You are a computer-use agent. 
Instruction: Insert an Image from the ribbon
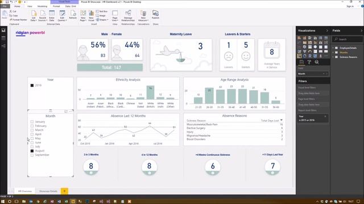click(101, 15)
